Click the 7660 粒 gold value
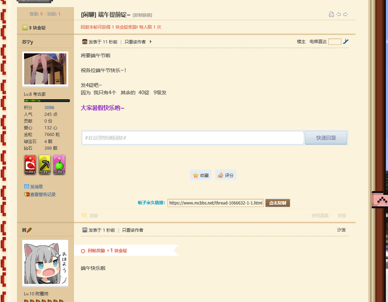388x302 pixels. (x=52, y=135)
